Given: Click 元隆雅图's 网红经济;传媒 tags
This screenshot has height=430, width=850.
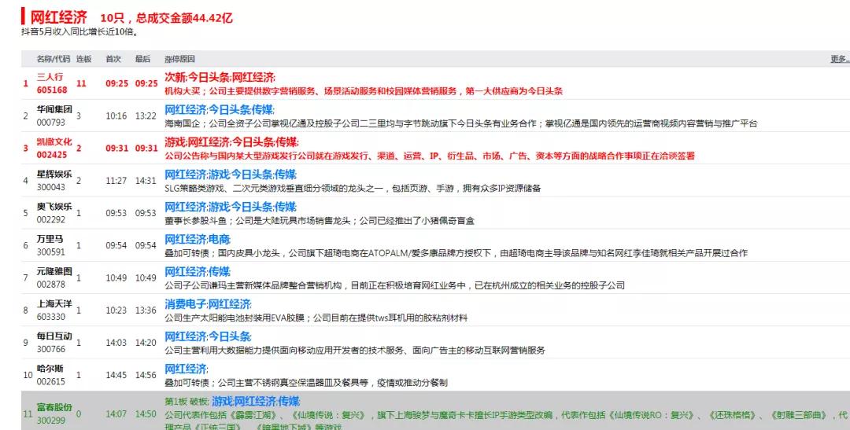Looking at the screenshot, I should click(x=198, y=271).
